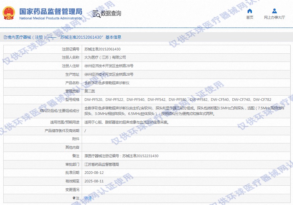The width and height of the screenshot is (293, 205).
Task: Click the bulb icon beside 注
Action: coord(74,198)
